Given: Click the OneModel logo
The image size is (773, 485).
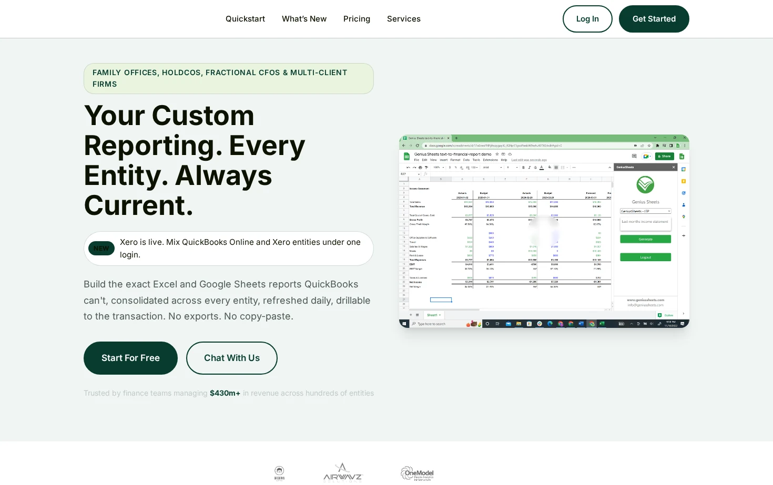Looking at the screenshot, I should [417, 473].
